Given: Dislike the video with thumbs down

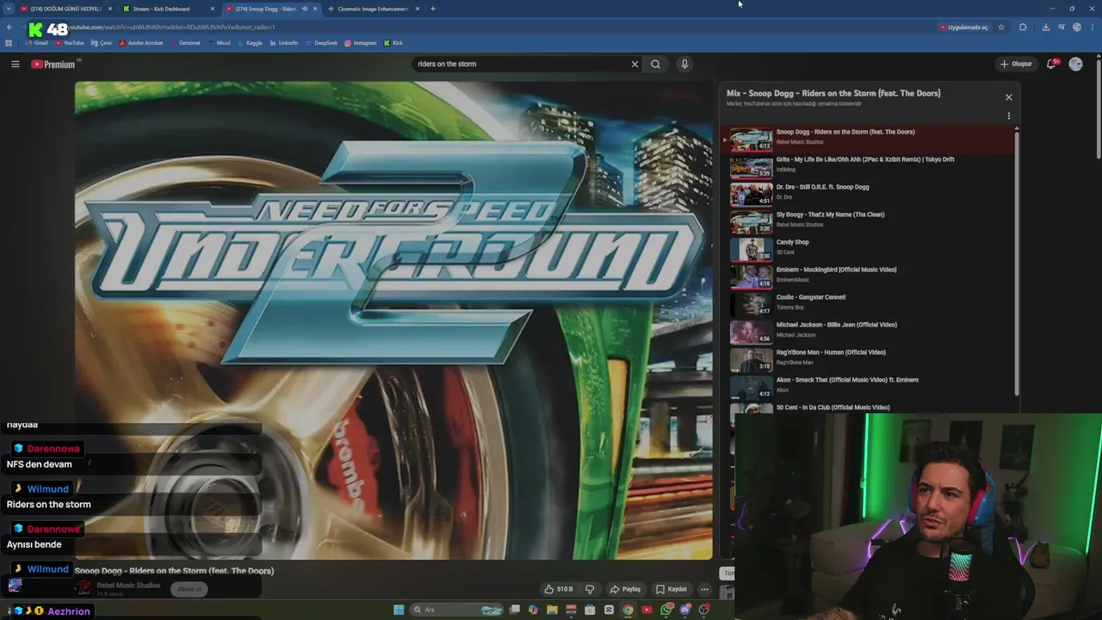Looking at the screenshot, I should (x=590, y=589).
